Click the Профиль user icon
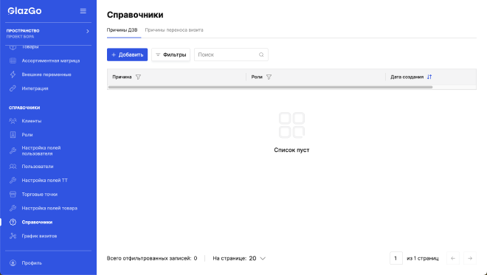Viewport: 487px width, 275px height. [x=13, y=263]
